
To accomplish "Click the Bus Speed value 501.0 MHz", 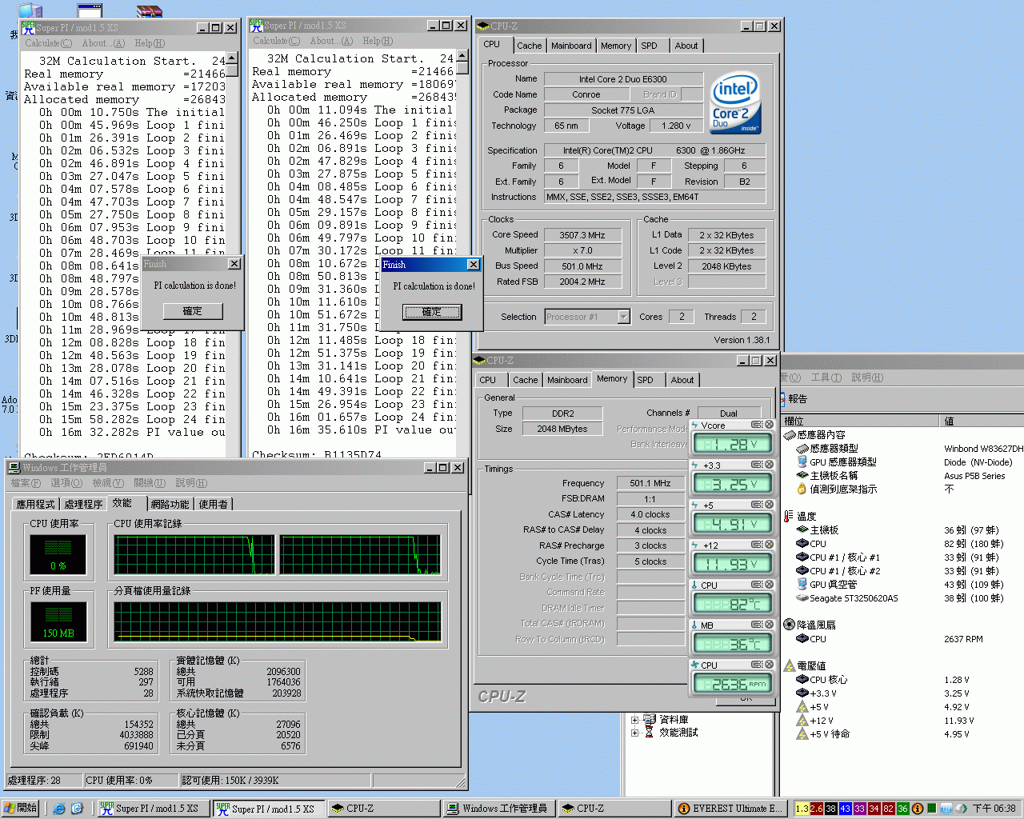I will click(582, 266).
